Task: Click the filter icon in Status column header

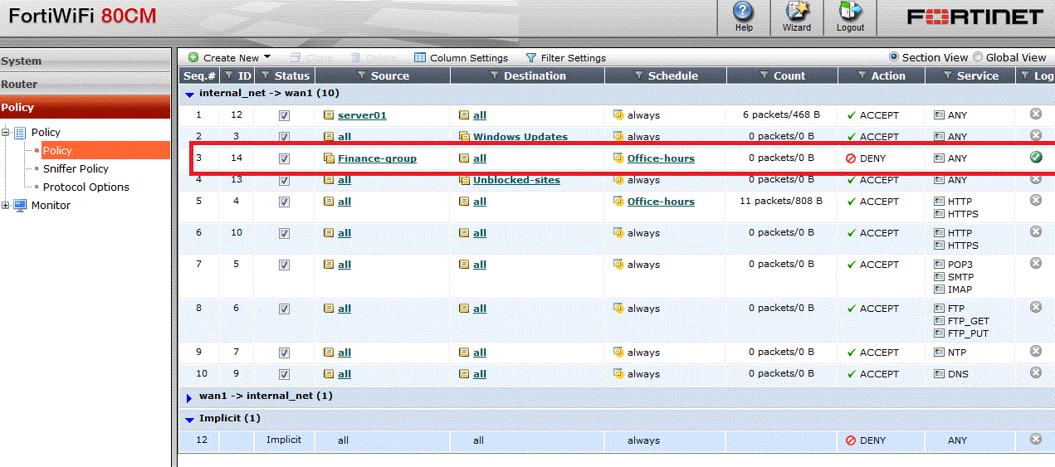Action: coord(265,75)
